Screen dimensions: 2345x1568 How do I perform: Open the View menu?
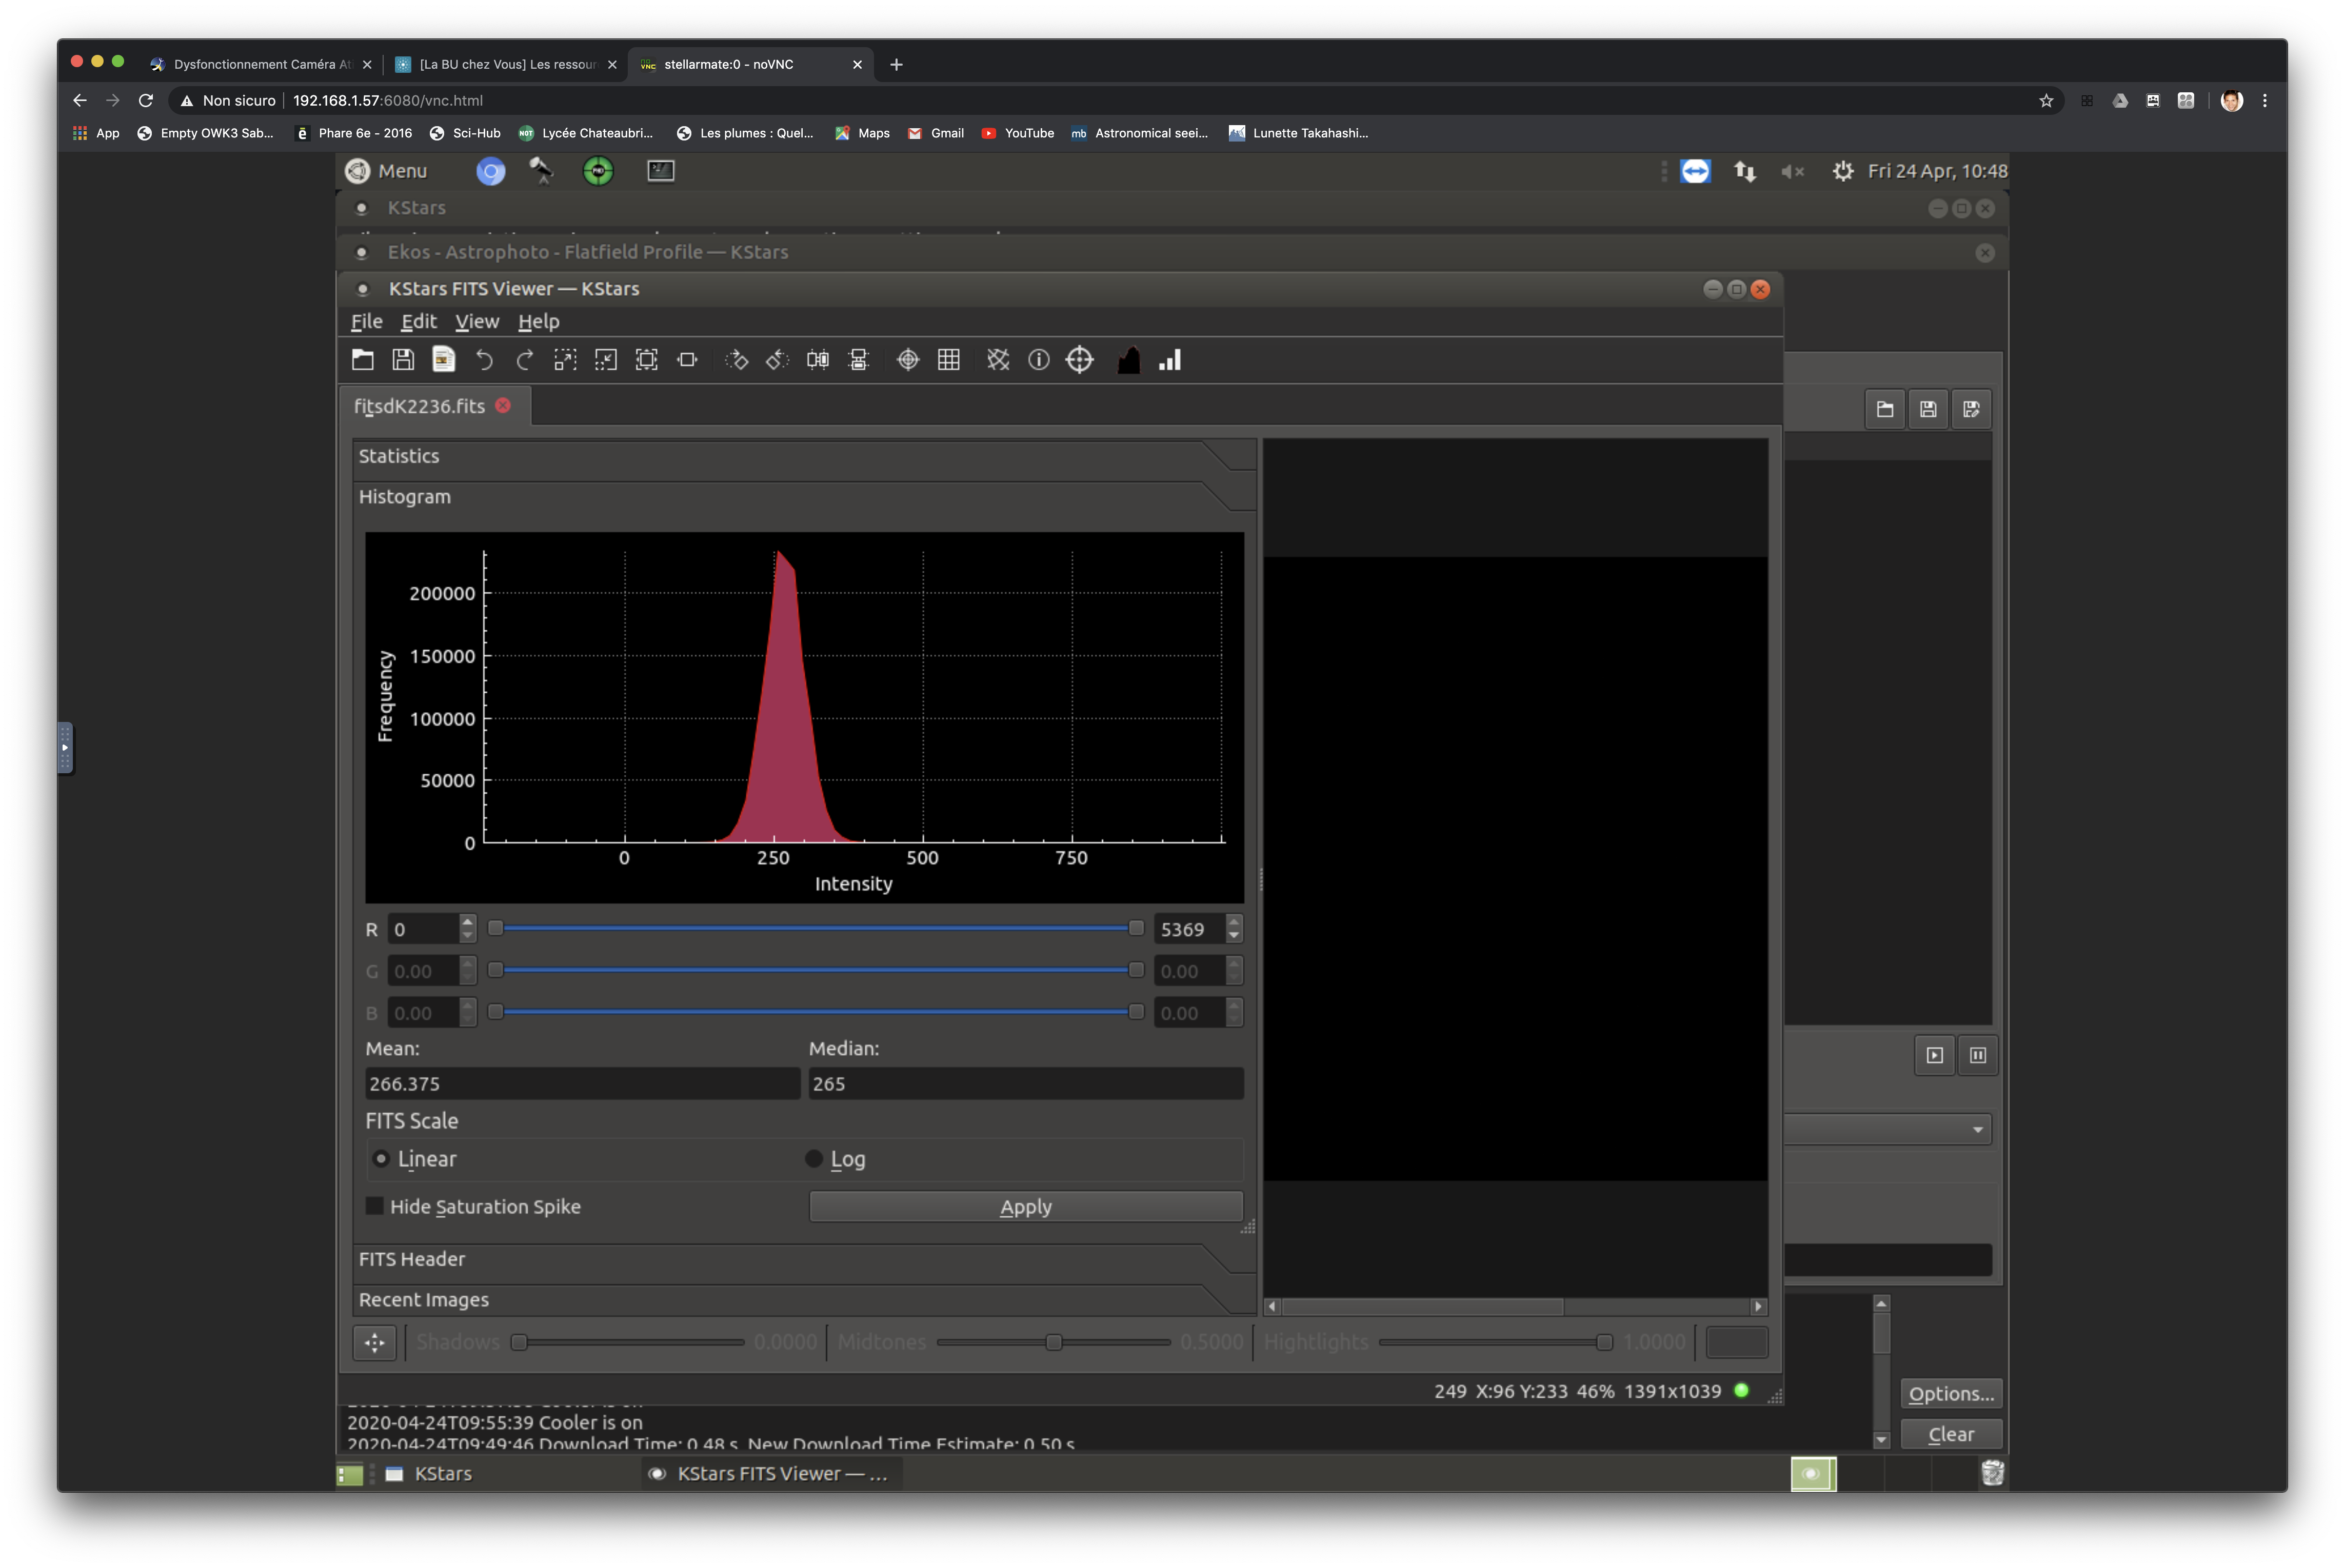(x=477, y=321)
